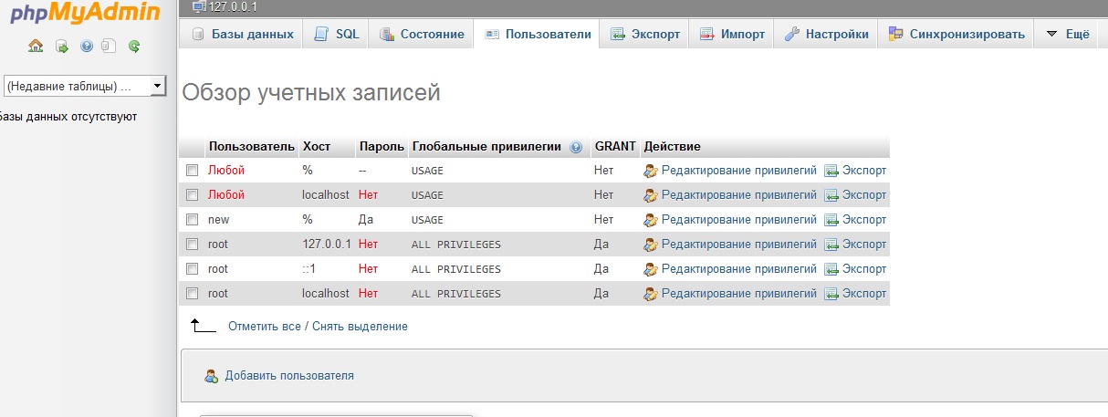Click the green reload navigation icon

(134, 46)
